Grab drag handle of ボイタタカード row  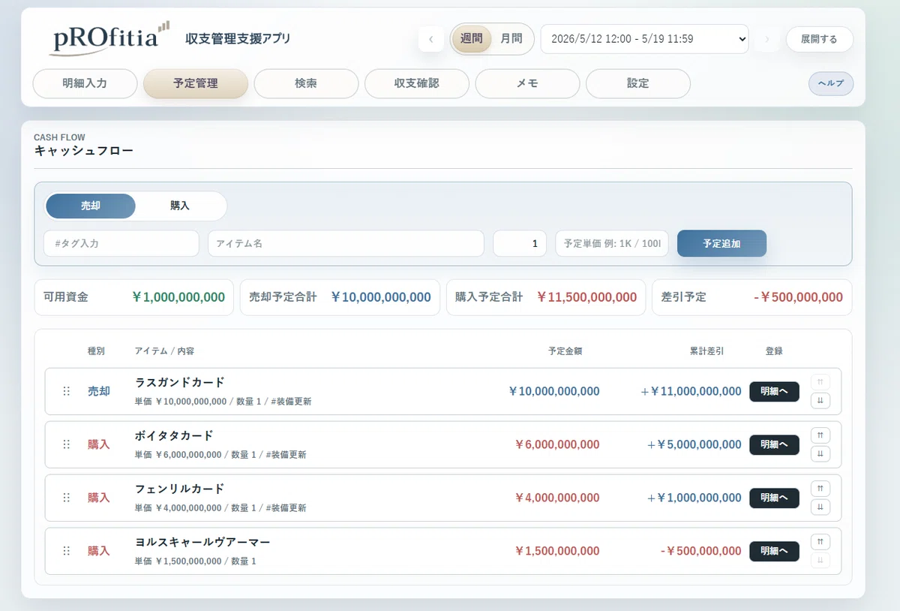[66, 444]
